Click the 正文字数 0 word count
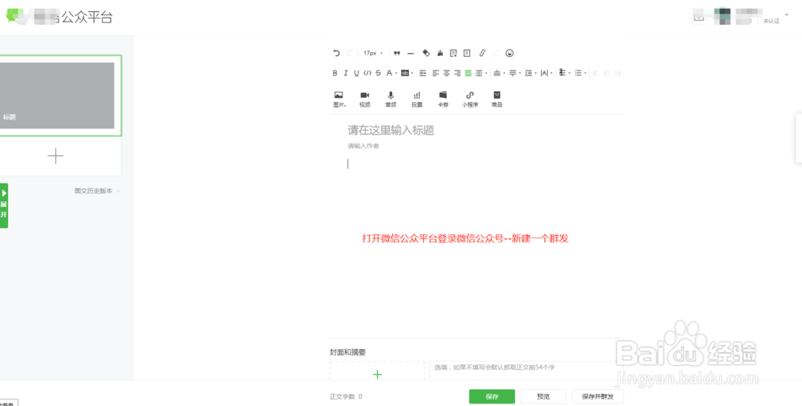This screenshot has width=802, height=406. pyautogui.click(x=346, y=397)
